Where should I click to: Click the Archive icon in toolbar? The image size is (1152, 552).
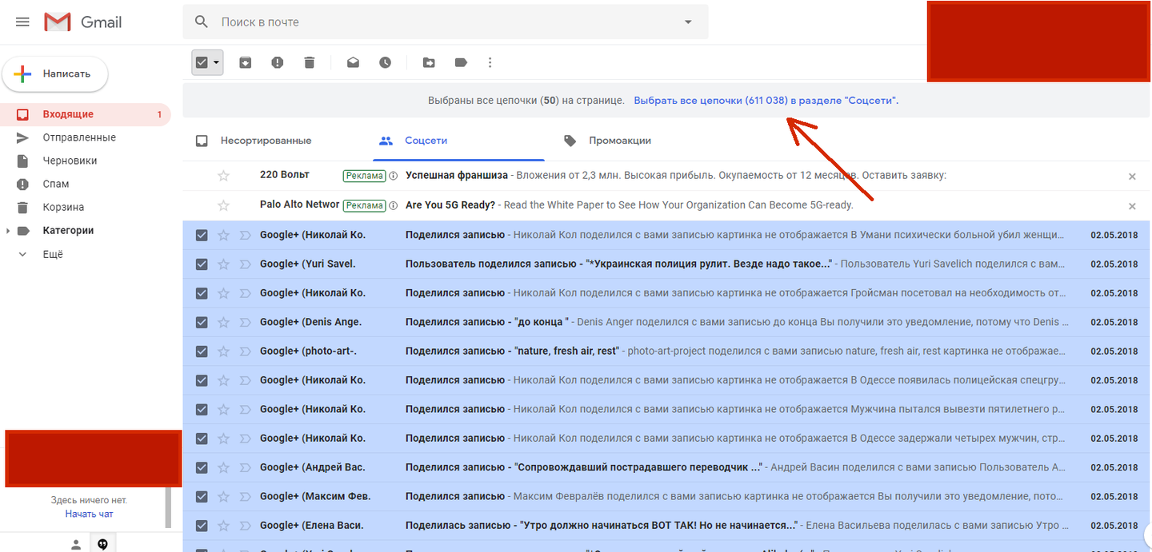tap(246, 62)
